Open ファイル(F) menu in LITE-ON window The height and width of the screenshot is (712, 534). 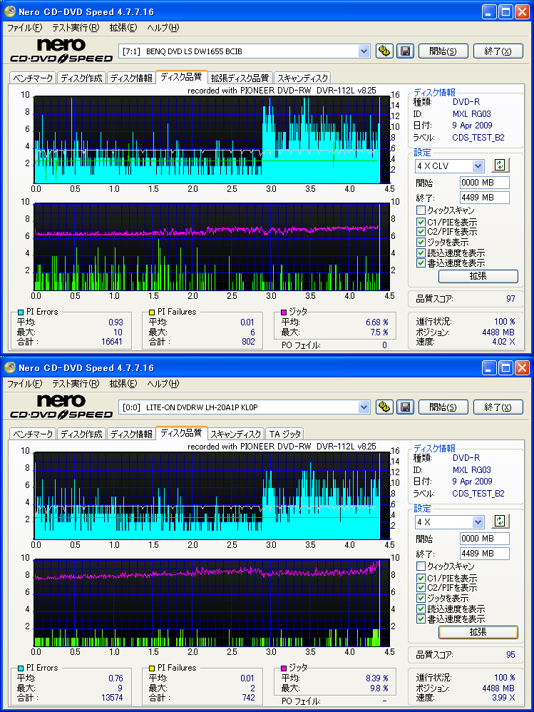click(x=24, y=384)
